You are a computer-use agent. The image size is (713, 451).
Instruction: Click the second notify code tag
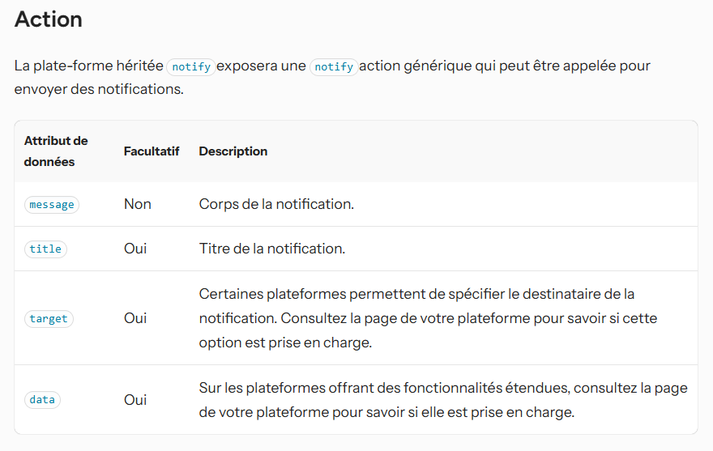tap(334, 67)
